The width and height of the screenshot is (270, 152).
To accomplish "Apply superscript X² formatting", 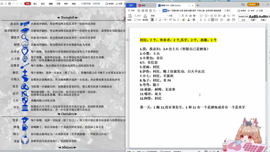I will [x=170, y=20].
